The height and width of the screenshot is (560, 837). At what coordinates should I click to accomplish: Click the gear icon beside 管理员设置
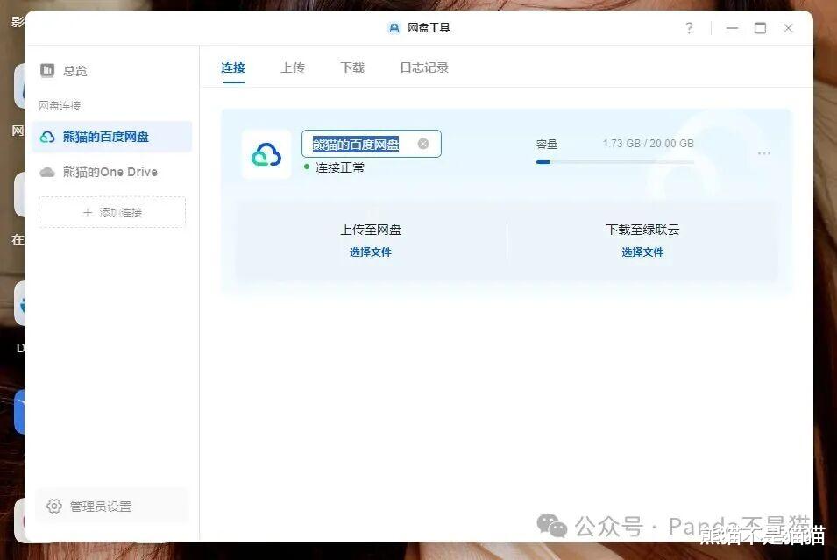pyautogui.click(x=54, y=506)
